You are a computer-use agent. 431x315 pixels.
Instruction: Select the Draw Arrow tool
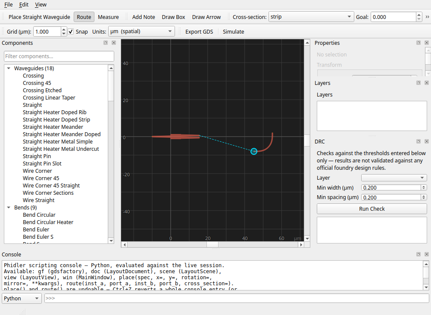[206, 17]
